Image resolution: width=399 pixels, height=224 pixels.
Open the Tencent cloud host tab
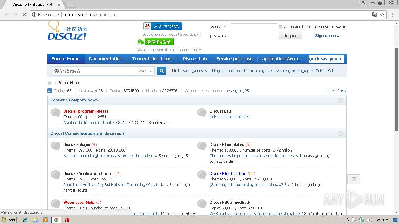pyautogui.click(x=152, y=59)
